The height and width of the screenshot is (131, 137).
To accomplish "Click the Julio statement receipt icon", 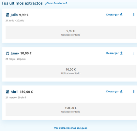I will point(8,15).
